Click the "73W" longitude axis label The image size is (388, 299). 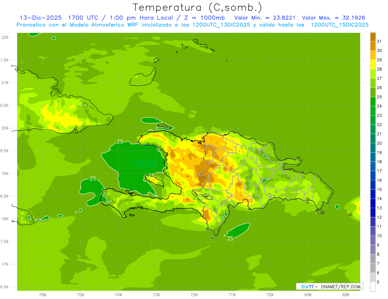pyautogui.click(x=156, y=294)
